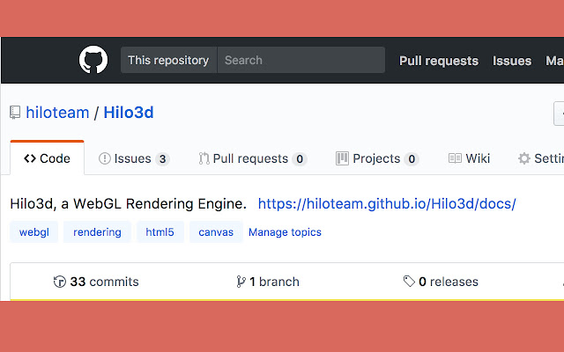Click the branch icon

pyautogui.click(x=241, y=282)
